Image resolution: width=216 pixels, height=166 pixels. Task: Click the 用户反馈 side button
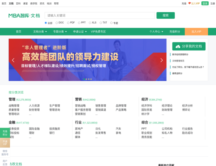5,163
